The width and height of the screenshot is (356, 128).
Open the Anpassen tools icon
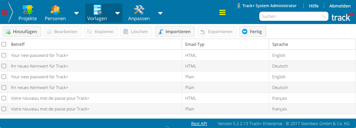(139, 10)
